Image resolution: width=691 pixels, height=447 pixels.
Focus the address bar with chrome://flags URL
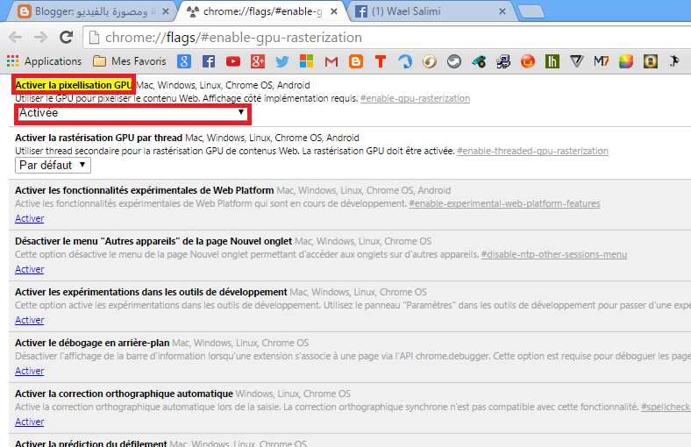tap(388, 38)
